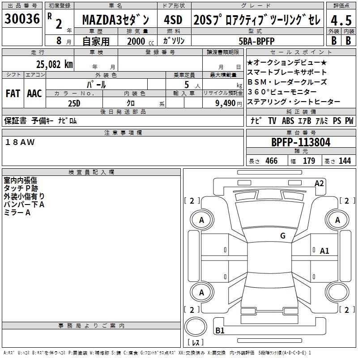Select the mileage 25,082 km
Screen dimensions: 358x358
[54, 64]
